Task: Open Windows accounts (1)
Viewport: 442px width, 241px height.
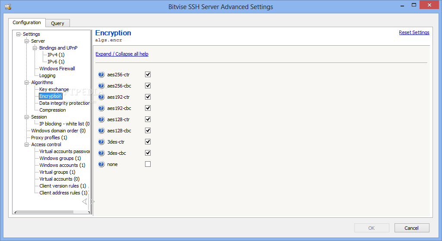Action: click(62, 165)
